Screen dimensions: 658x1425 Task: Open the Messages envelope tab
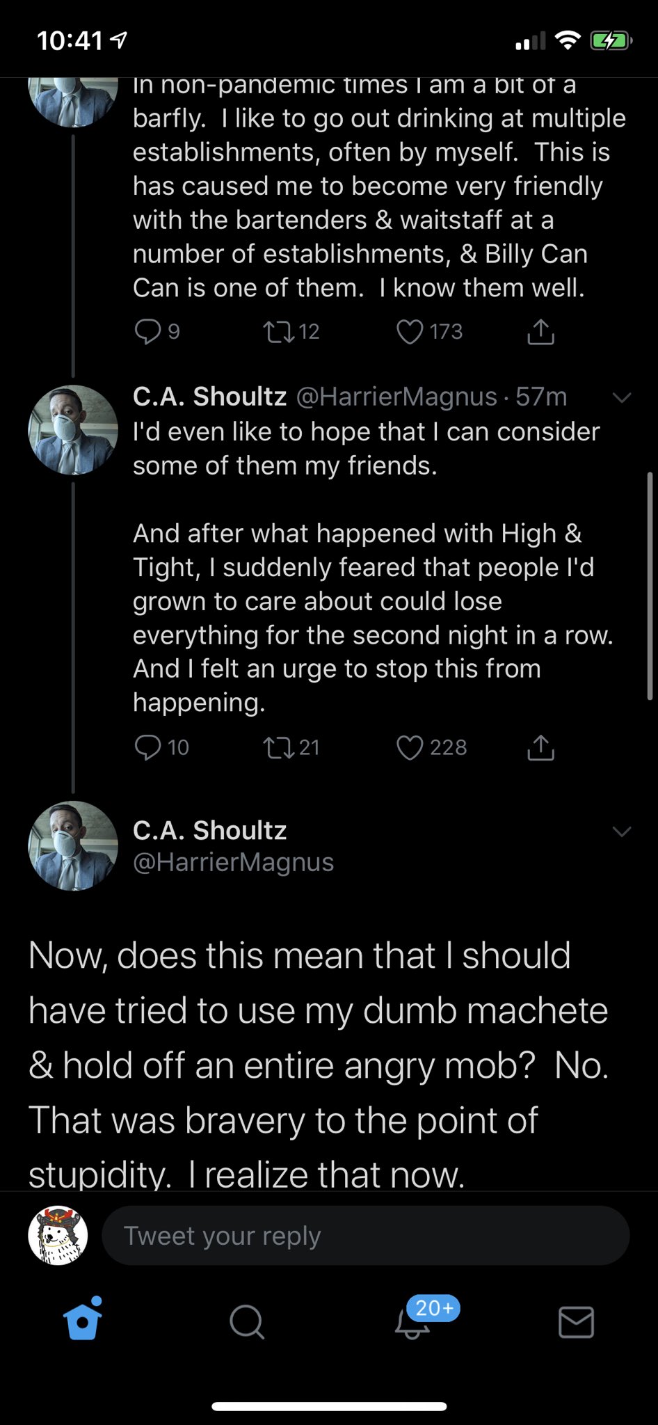tap(576, 1321)
